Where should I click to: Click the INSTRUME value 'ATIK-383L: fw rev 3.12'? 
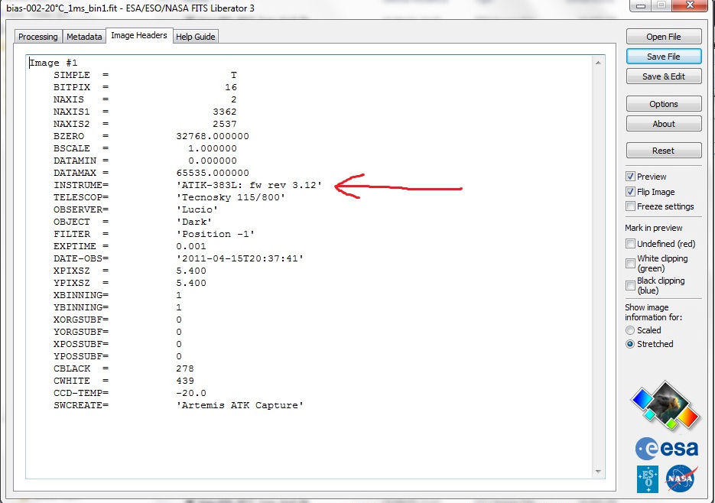click(249, 185)
